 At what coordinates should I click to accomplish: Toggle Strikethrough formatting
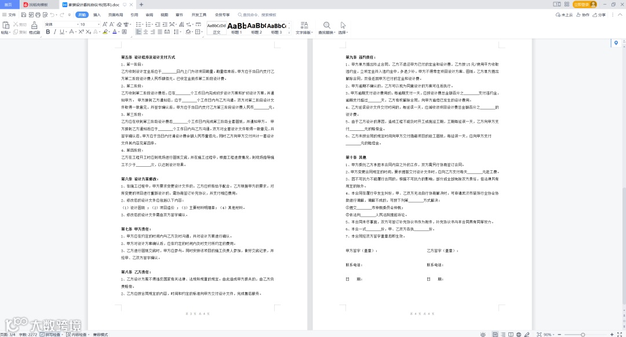click(71, 32)
